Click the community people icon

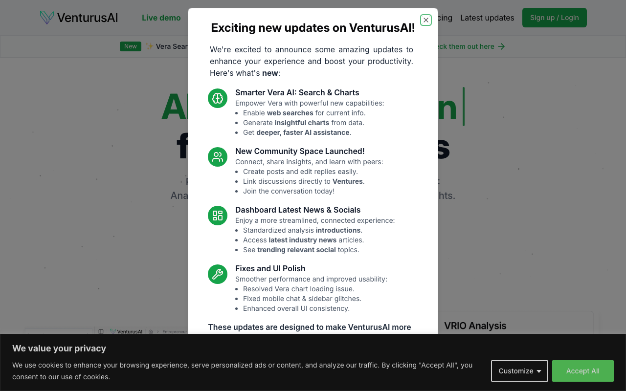point(218,157)
